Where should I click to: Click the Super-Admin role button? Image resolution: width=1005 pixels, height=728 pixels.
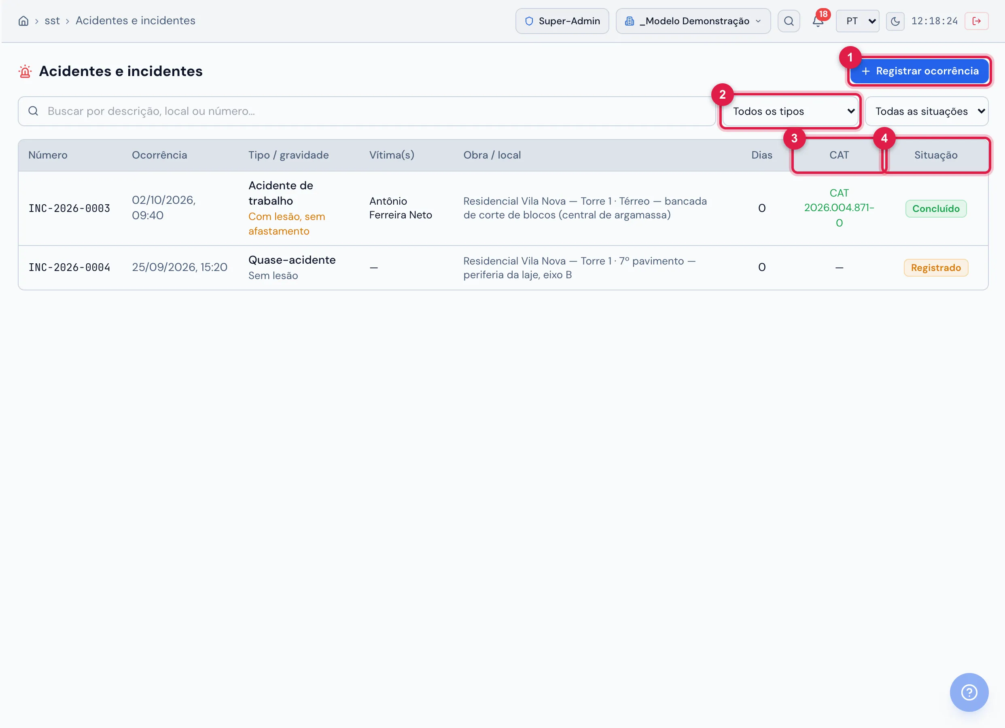562,21
